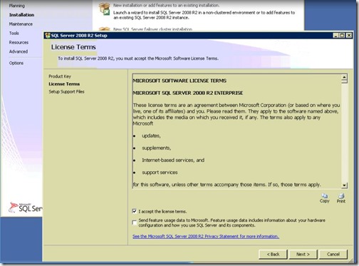Click the license text scrollbar up arrow
This screenshot has height=266, width=359.
click(344, 77)
